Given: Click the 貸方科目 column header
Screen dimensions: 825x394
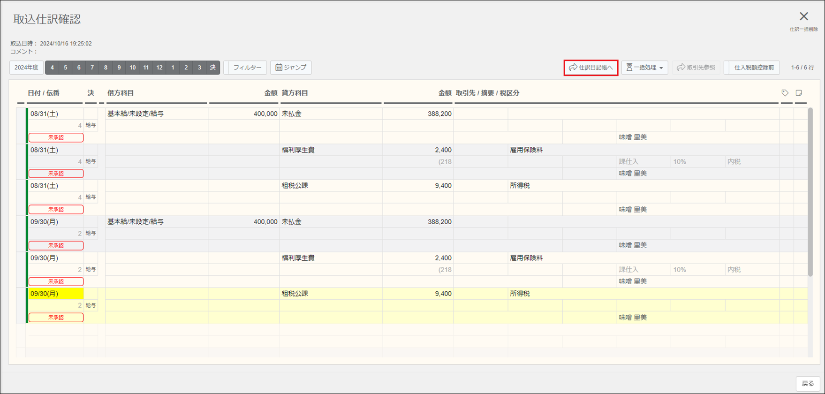Looking at the screenshot, I should click(295, 93).
